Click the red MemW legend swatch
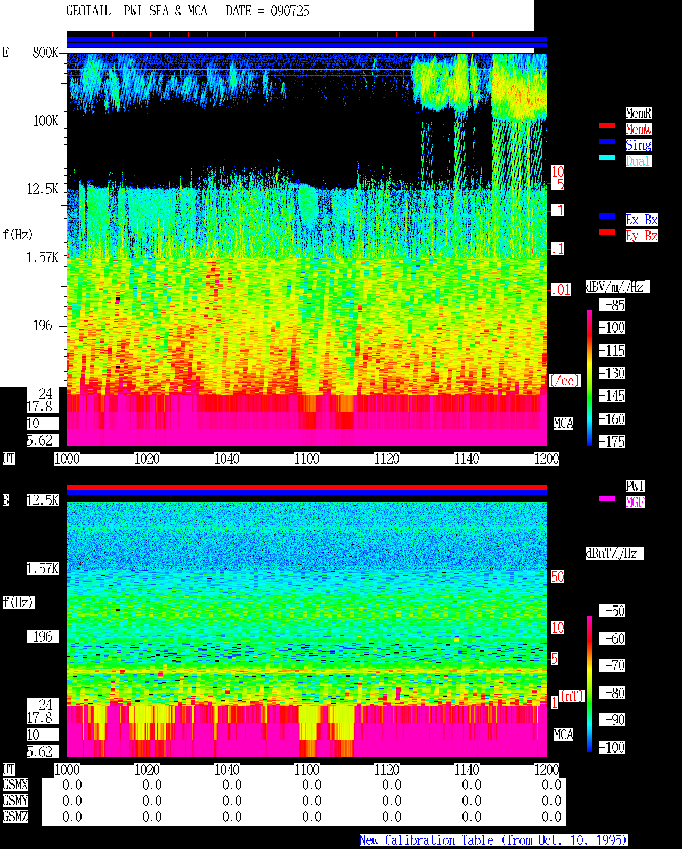Image resolution: width=682 pixels, height=849 pixels. point(607,125)
